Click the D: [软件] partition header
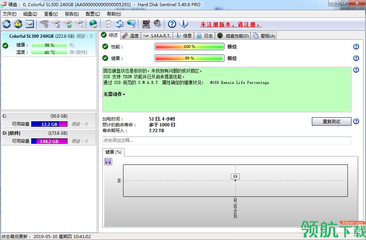Viewport: 366px width, 240px height. tap(49, 133)
